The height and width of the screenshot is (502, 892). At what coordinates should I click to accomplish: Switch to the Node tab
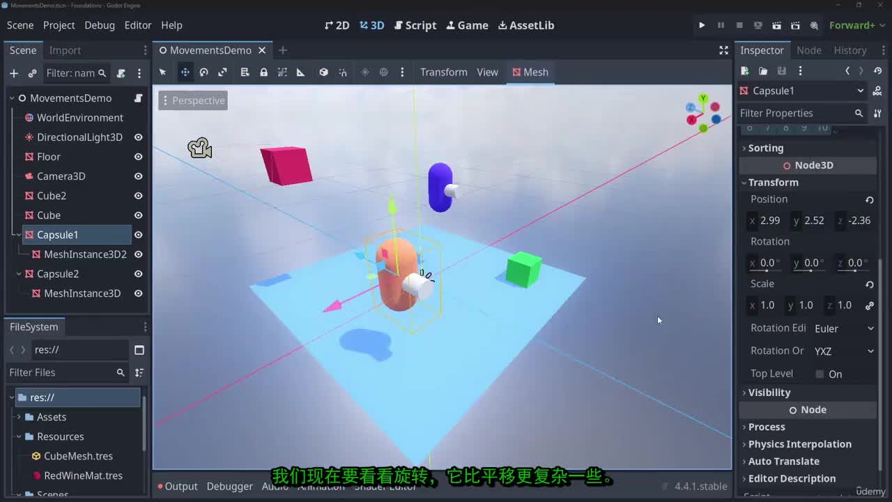(x=809, y=50)
